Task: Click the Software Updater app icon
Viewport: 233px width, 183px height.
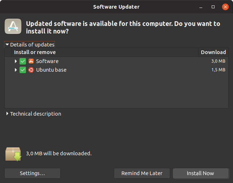Action: tap(13, 26)
